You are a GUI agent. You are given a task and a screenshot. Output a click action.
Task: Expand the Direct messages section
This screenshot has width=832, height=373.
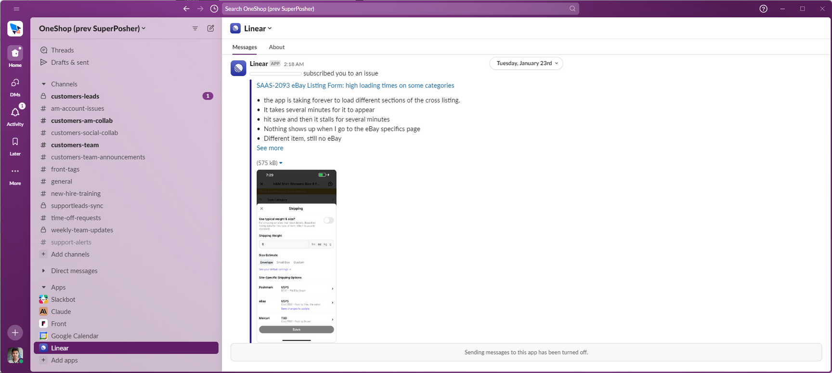(x=43, y=271)
